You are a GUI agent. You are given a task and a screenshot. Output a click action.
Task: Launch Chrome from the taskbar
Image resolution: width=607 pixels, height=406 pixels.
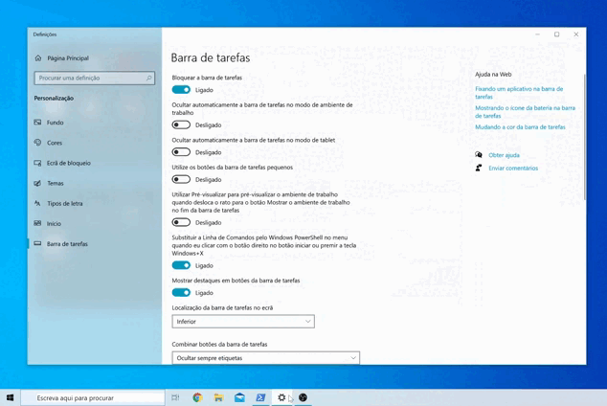tap(197, 397)
